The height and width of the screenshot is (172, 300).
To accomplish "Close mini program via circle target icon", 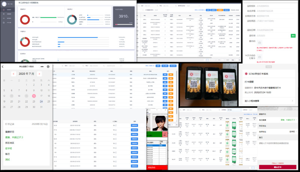I will [48, 67].
